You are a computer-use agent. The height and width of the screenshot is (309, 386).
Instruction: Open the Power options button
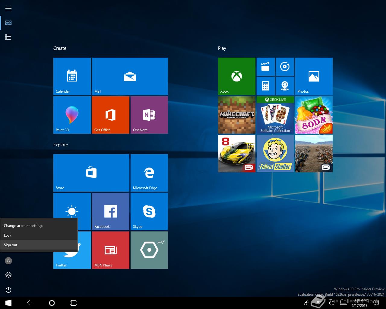coord(8,290)
